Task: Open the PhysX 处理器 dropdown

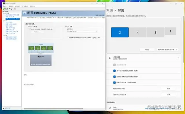Action: click(82, 32)
